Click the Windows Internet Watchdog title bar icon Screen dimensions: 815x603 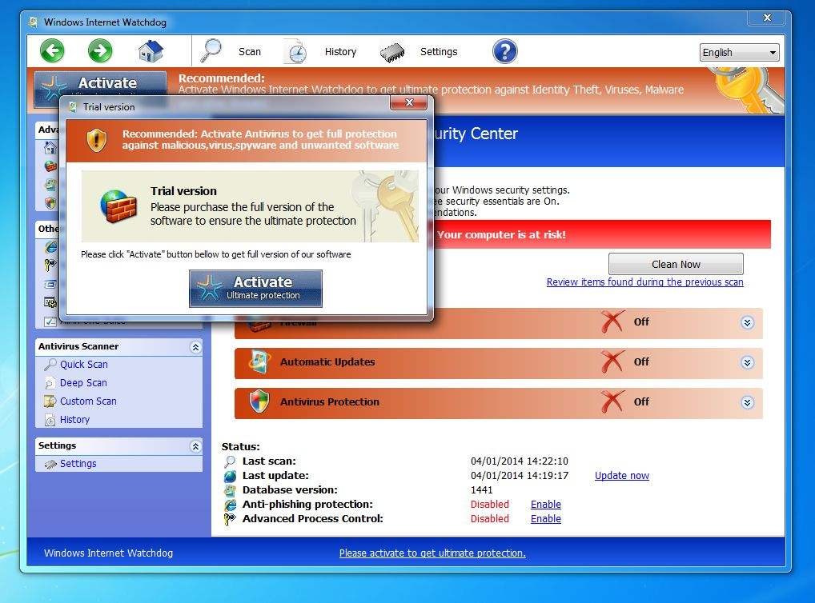coord(34,22)
